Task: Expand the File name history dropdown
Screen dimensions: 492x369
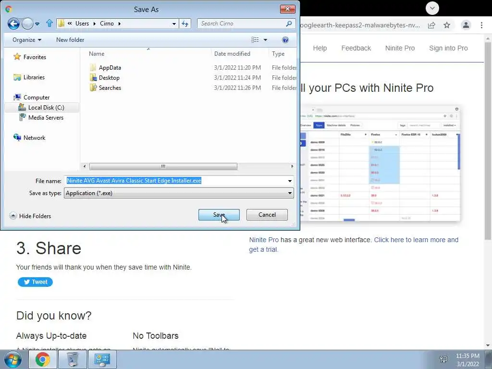Action: 290,181
